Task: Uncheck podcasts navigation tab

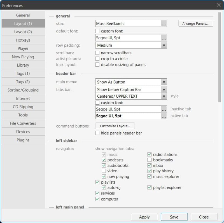Action: point(104,160)
